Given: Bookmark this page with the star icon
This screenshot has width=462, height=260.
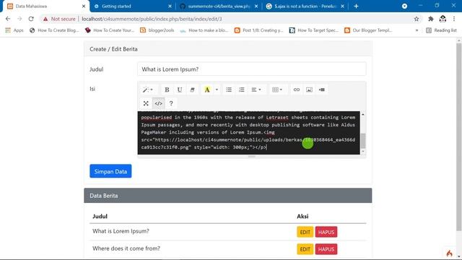Looking at the screenshot, I should coord(417,19).
